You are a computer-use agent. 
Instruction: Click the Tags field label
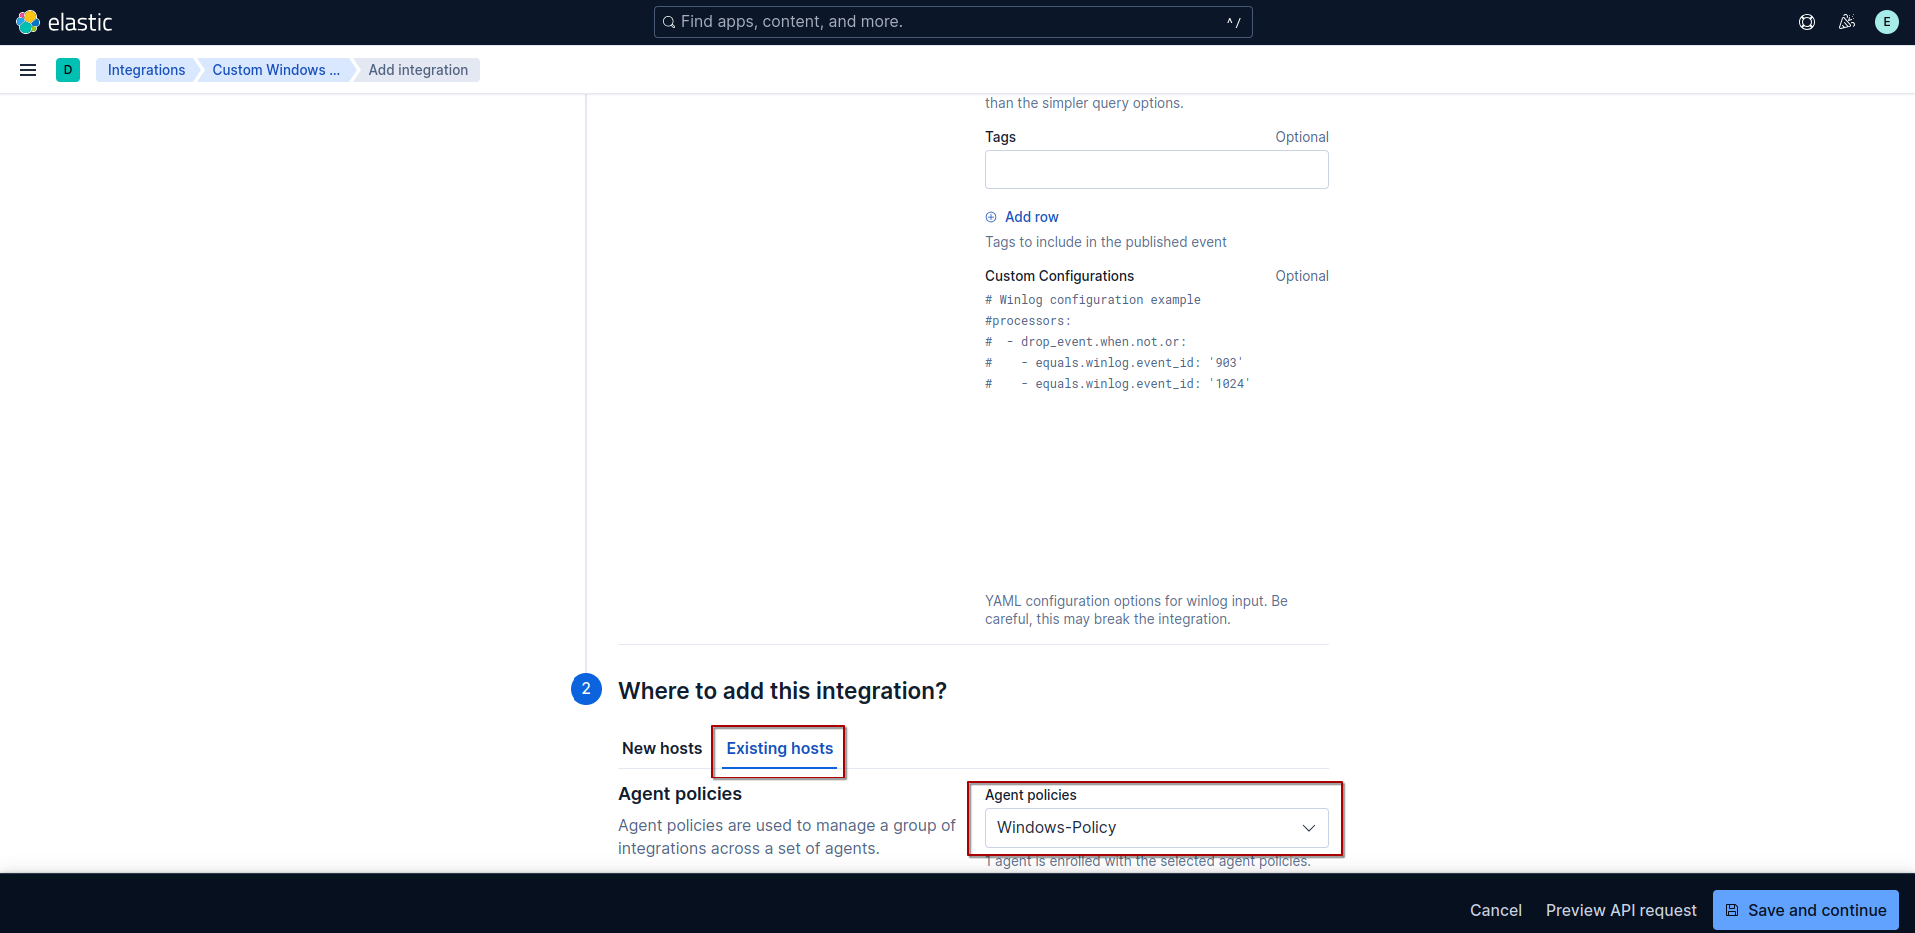(1000, 137)
